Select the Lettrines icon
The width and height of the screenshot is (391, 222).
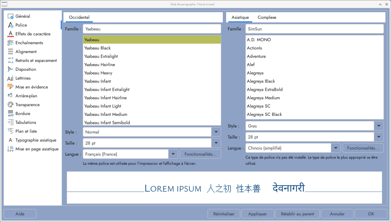[10, 78]
